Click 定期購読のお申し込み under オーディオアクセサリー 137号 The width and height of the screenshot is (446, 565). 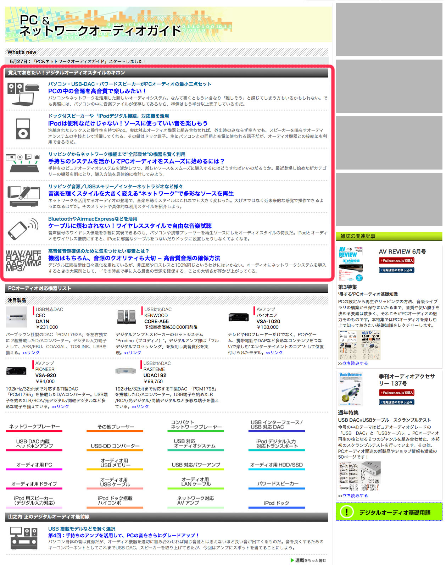396,402
